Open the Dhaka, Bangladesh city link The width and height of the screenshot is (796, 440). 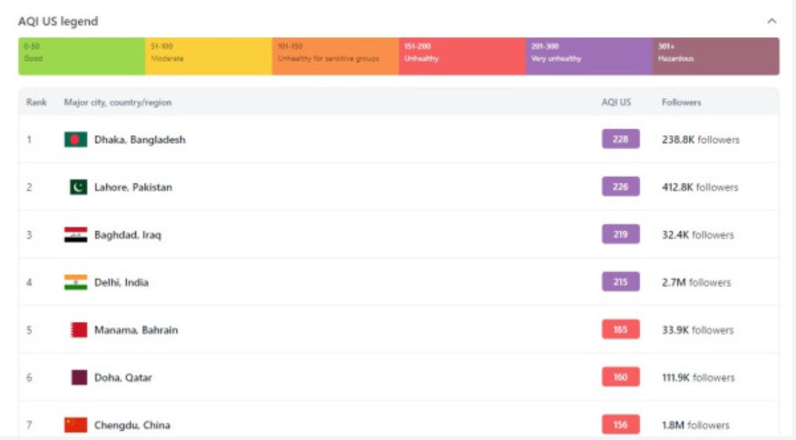(x=140, y=140)
